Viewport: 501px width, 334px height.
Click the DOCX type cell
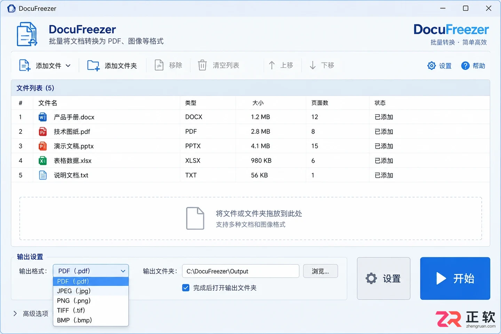coord(194,117)
